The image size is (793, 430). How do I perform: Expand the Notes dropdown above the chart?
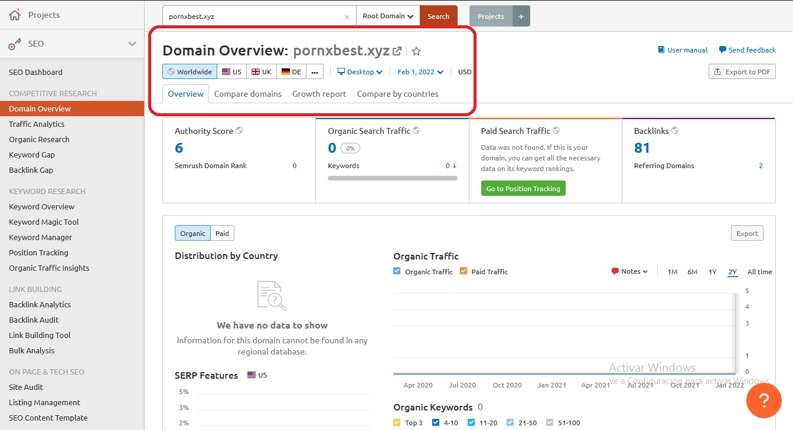click(630, 271)
